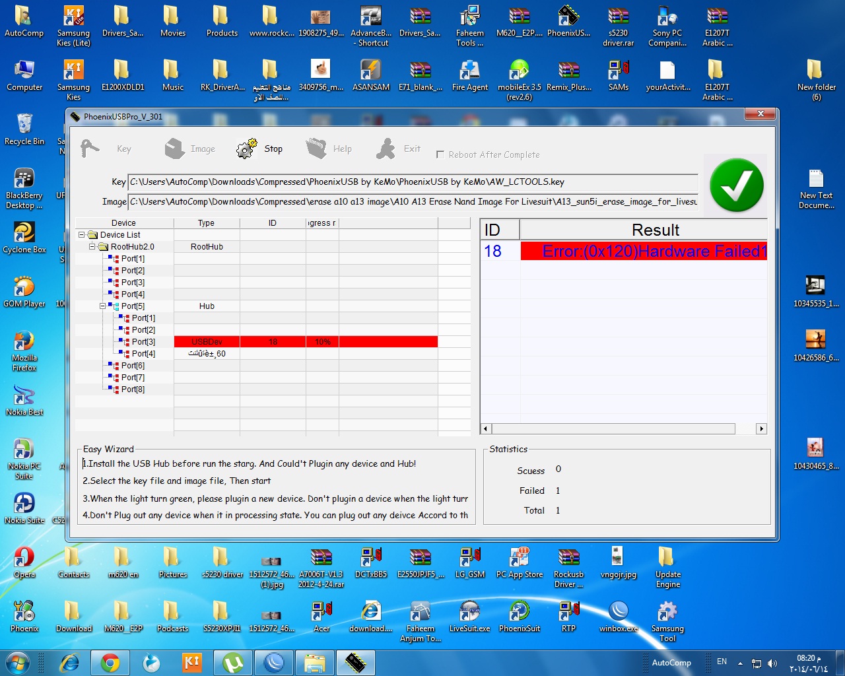845x676 pixels.
Task: Open Cyclone Box desktop icon
Action: [24, 237]
